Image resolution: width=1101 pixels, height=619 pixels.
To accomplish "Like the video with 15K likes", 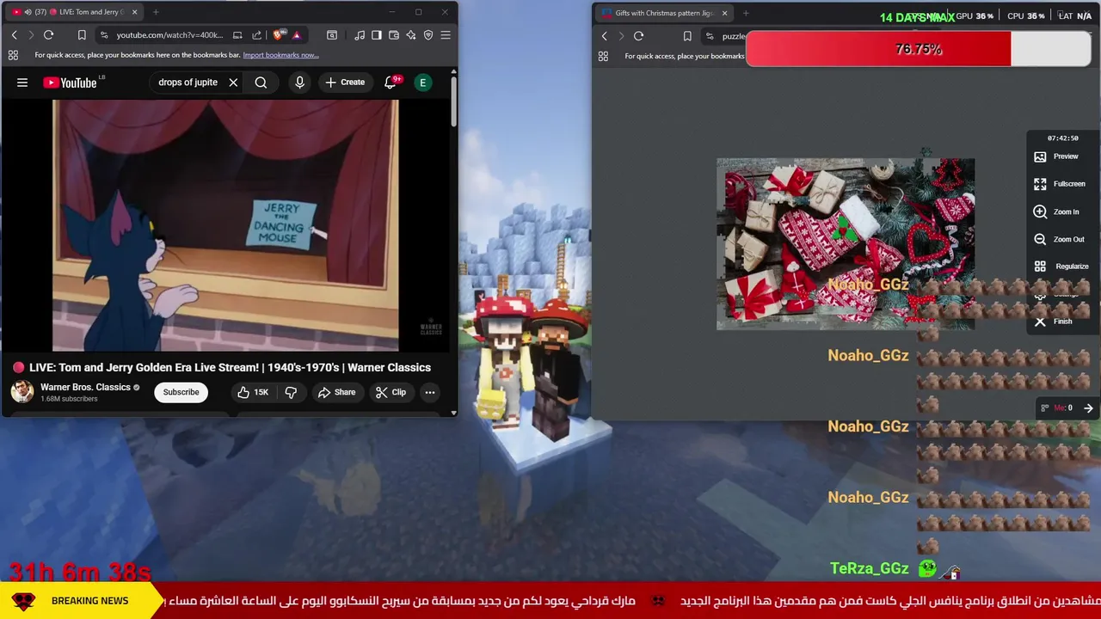I will (x=253, y=392).
